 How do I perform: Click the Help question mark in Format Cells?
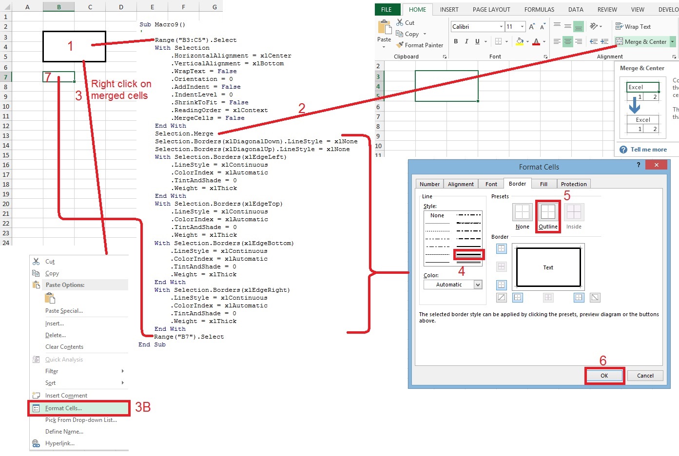pos(639,165)
